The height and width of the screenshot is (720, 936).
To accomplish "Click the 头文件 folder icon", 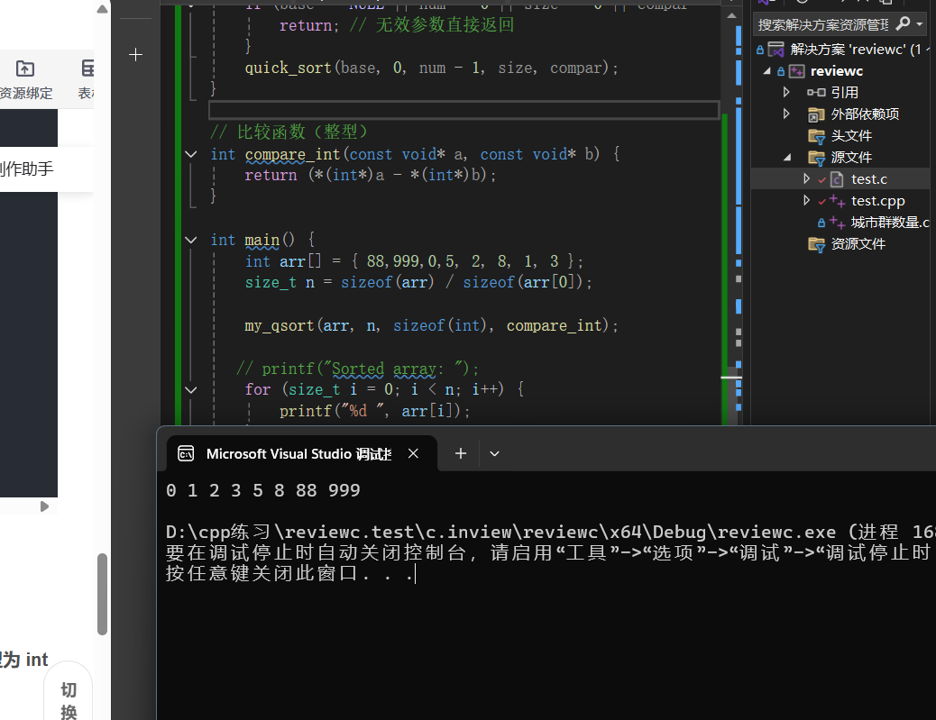I will click(x=816, y=136).
